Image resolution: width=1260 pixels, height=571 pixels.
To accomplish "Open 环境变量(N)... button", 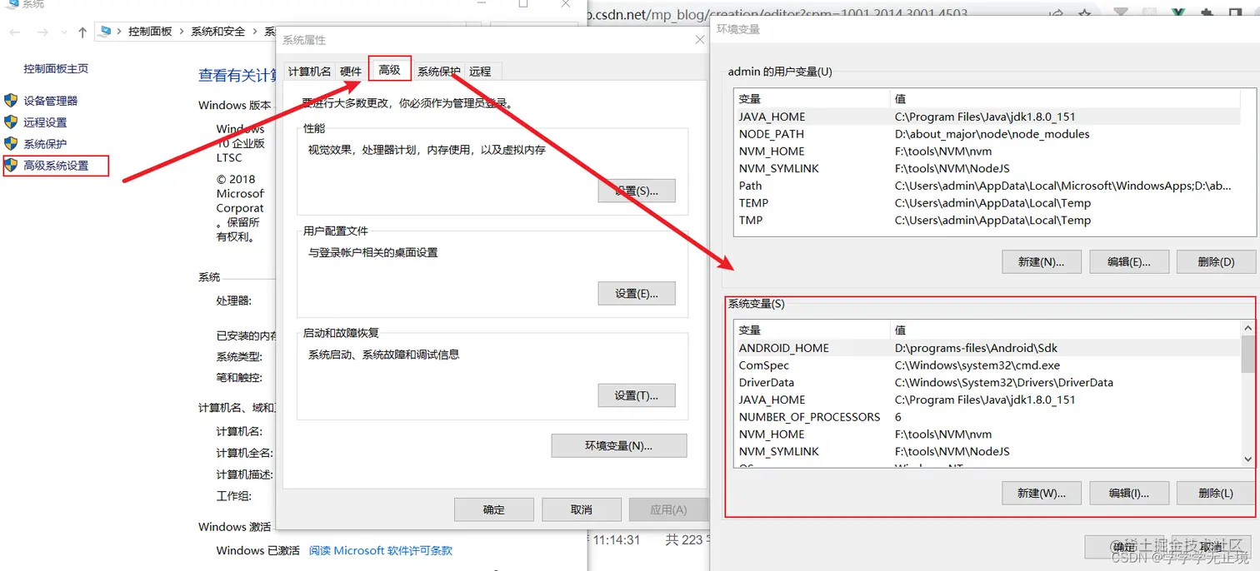I will click(x=619, y=445).
